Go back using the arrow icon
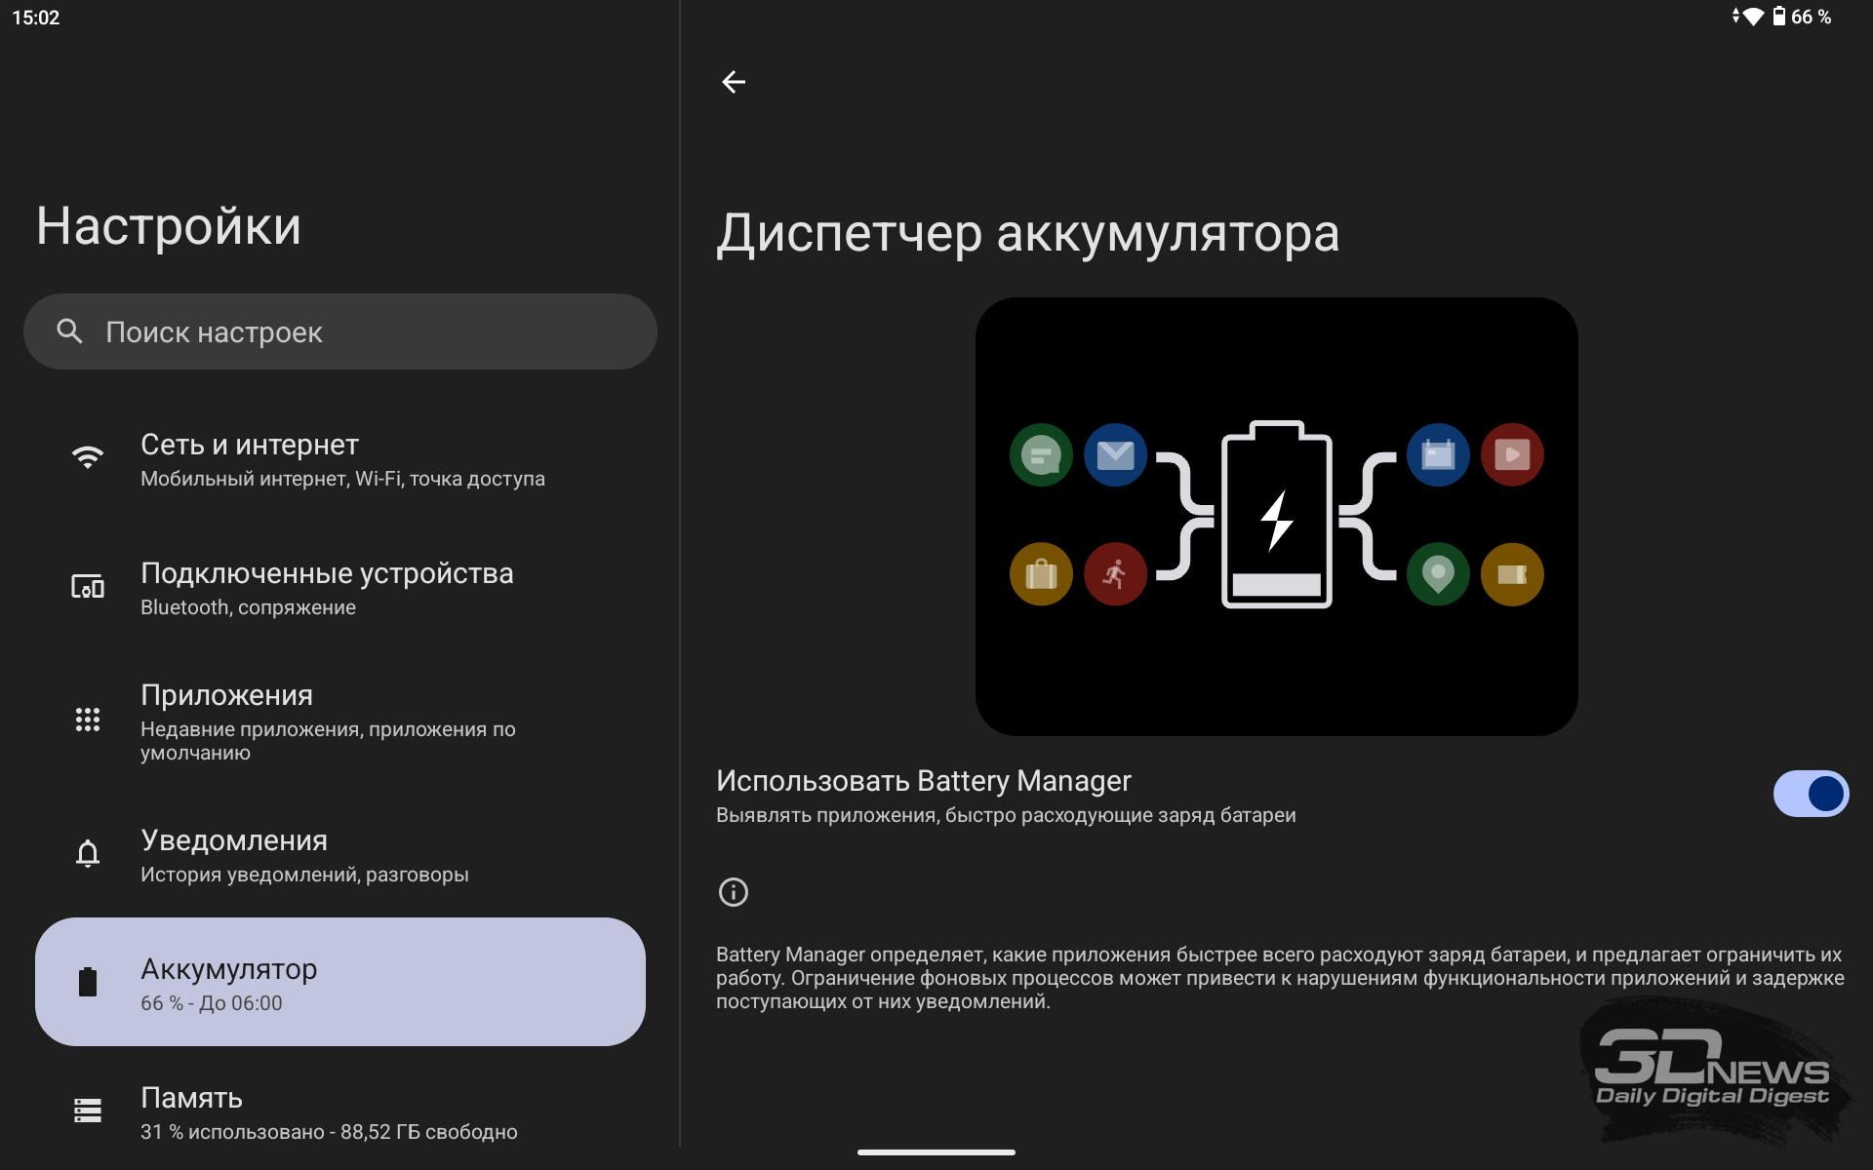The width and height of the screenshot is (1873, 1170). (x=734, y=82)
